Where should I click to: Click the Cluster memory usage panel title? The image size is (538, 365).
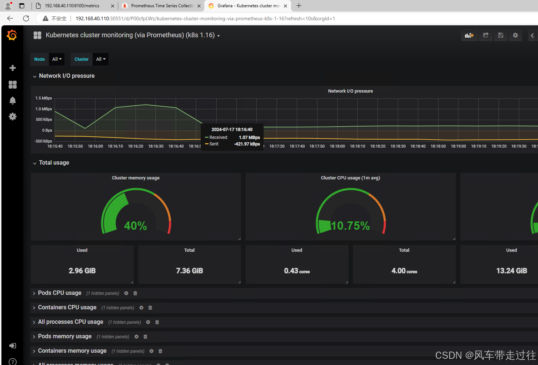click(x=136, y=178)
